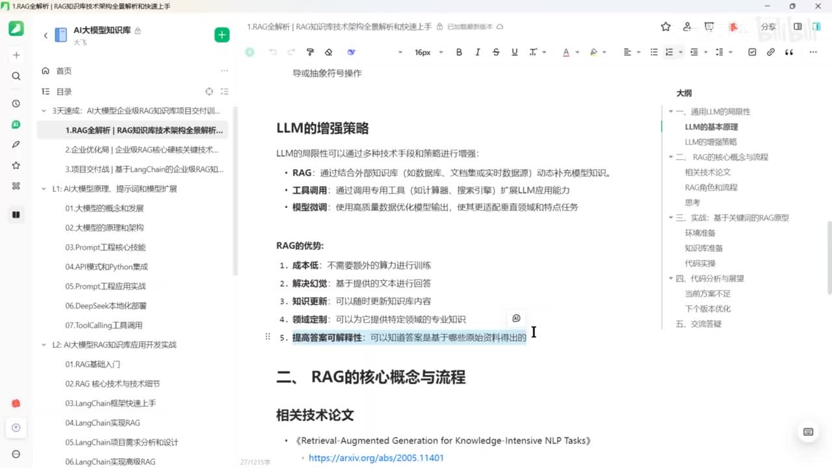Apply the red font color
The image size is (832, 468).
coord(565,52)
